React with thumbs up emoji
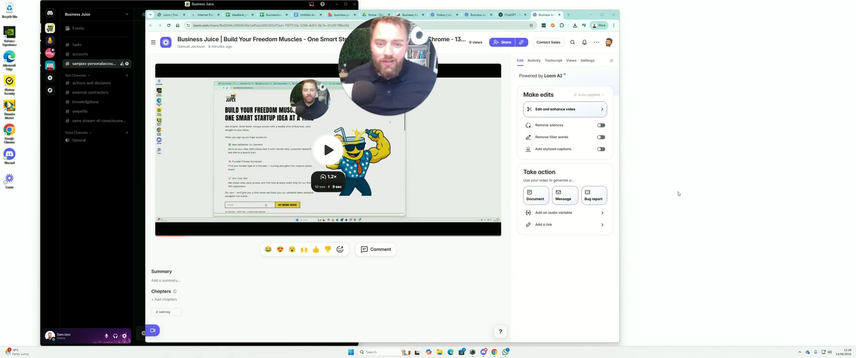 [316, 250]
